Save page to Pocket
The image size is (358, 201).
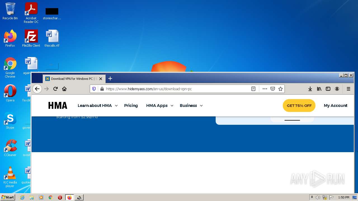tap(273, 89)
